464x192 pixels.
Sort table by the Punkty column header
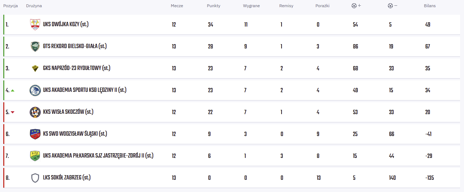(213, 6)
